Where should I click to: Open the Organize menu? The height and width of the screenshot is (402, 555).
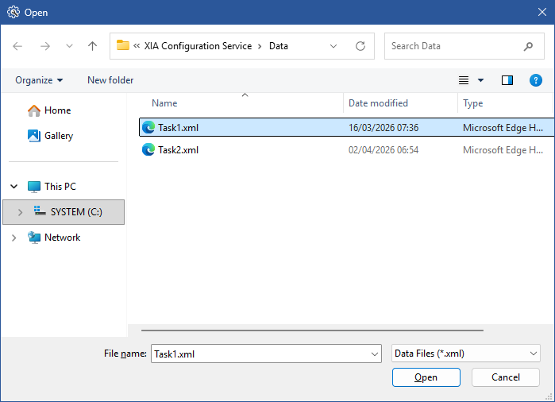39,80
